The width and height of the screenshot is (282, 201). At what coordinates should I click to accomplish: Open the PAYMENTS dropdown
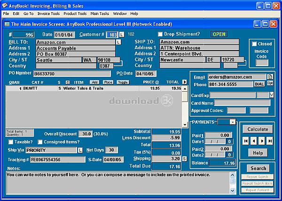[233, 122]
